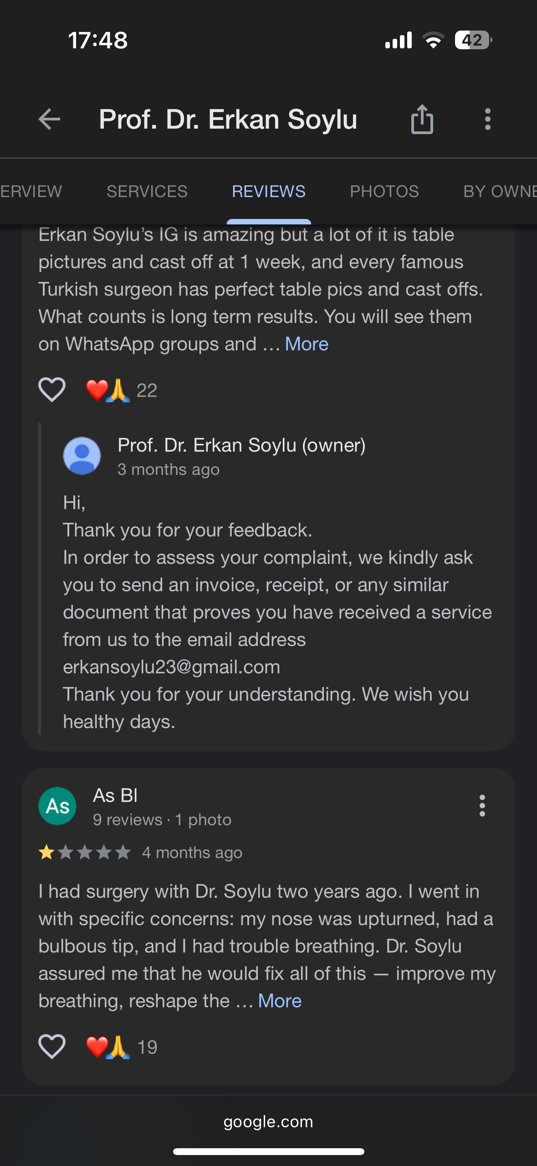Tap the erkansoylu23@gmail.com email address

coord(172,667)
